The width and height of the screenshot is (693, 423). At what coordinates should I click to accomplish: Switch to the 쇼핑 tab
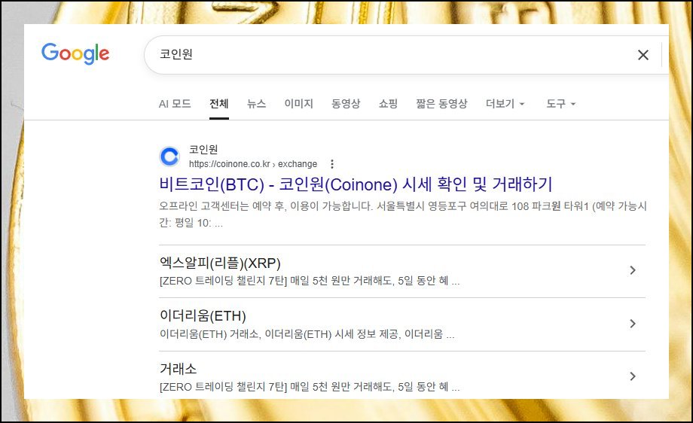(388, 104)
